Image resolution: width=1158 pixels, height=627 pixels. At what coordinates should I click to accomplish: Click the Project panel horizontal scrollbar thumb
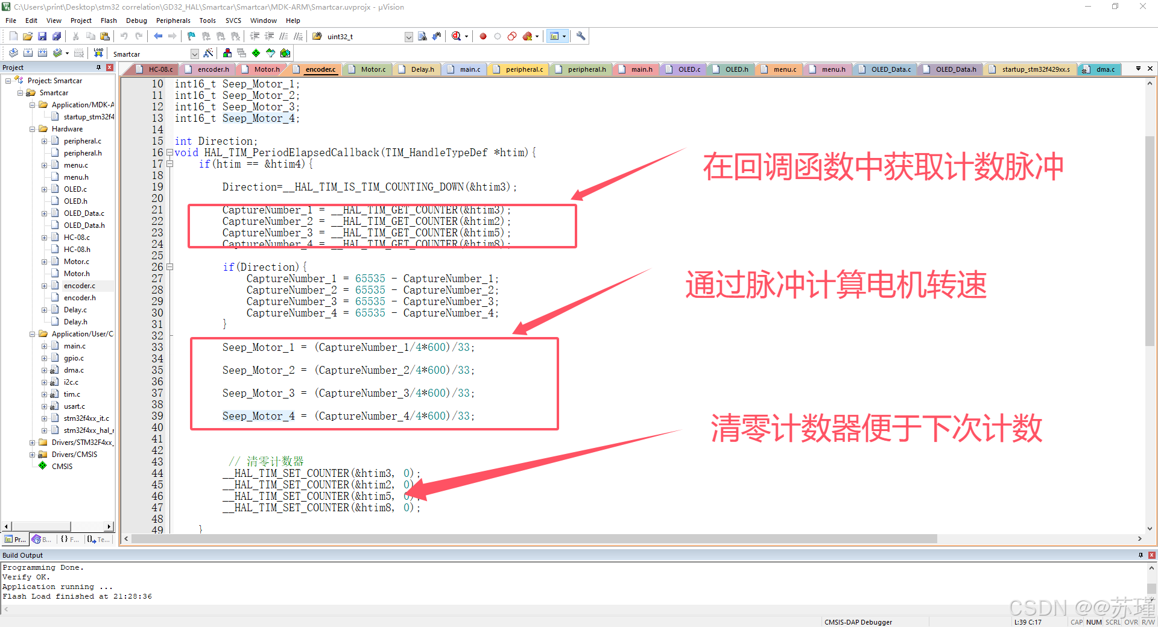41,526
